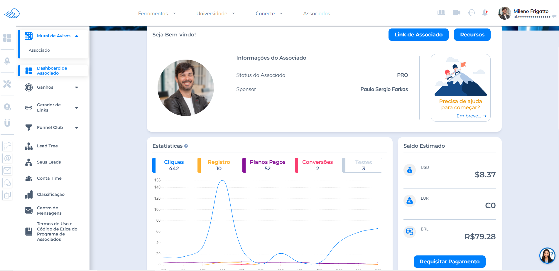Select the rocket icon in left rail
Viewport: 559px width, 271px height.
tap(7, 61)
